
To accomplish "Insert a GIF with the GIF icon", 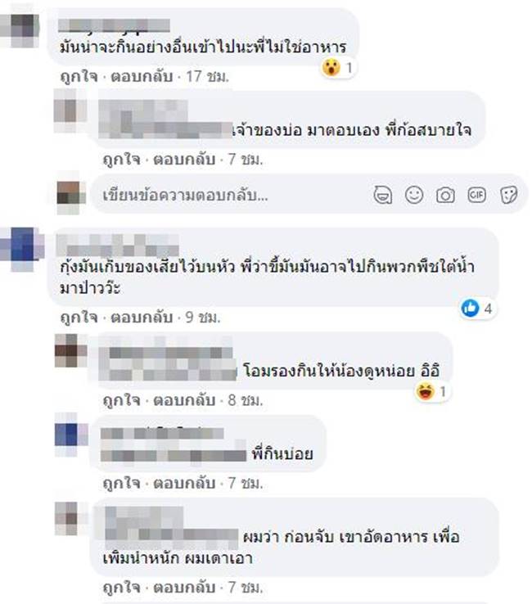I will point(476,196).
